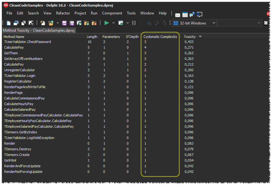This screenshot has height=187, width=274.
Task: Click the View Form icon
Action: pyautogui.click(x=23, y=23)
